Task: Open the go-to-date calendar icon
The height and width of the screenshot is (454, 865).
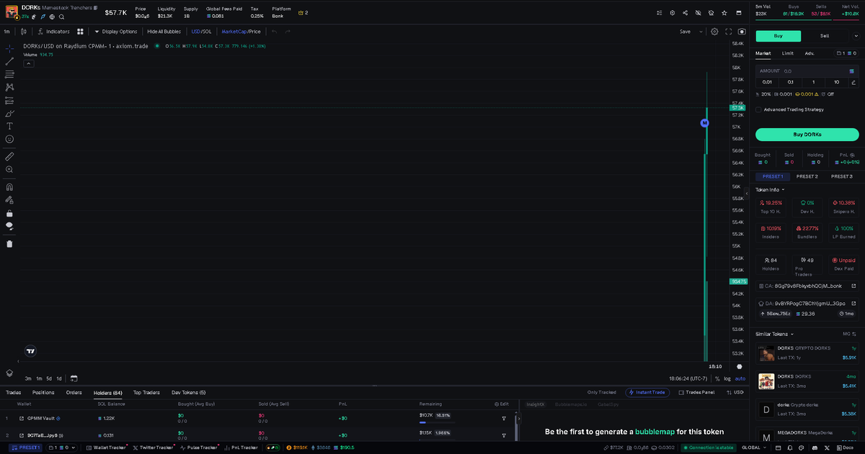Action: pos(74,378)
